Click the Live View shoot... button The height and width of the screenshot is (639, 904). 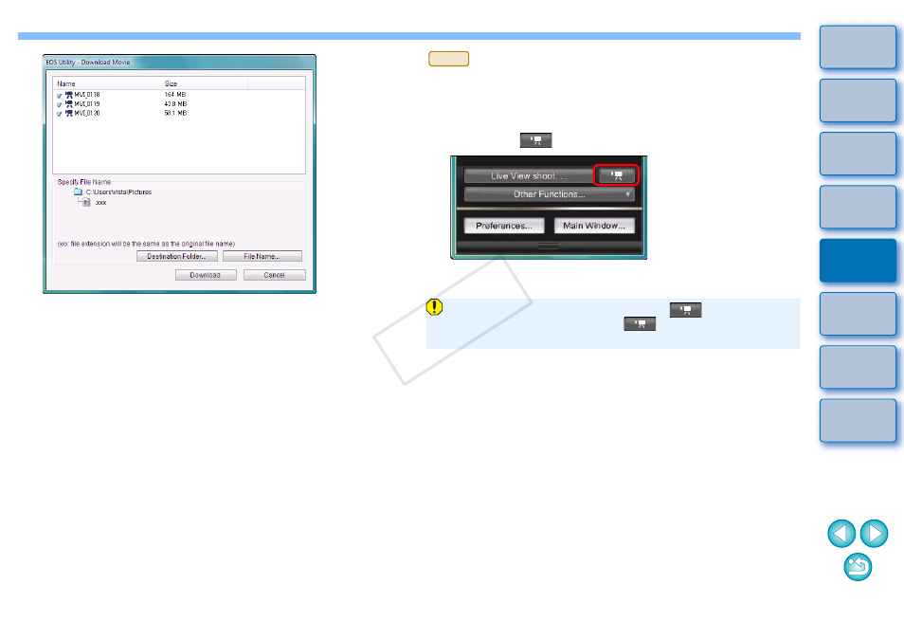[529, 176]
